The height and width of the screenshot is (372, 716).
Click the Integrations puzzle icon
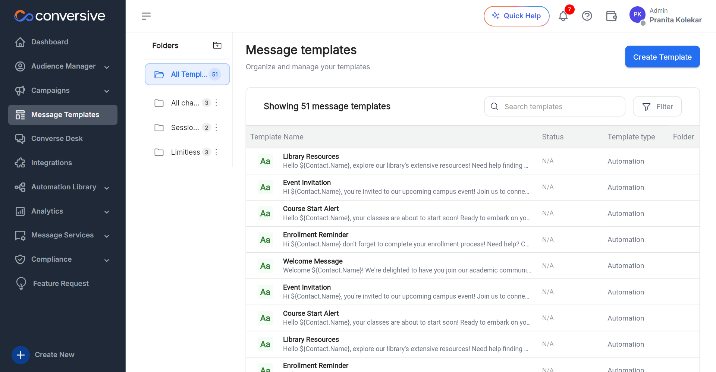20,163
